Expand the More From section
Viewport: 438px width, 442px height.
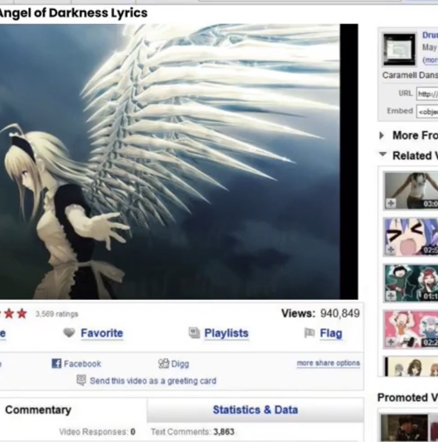[382, 136]
